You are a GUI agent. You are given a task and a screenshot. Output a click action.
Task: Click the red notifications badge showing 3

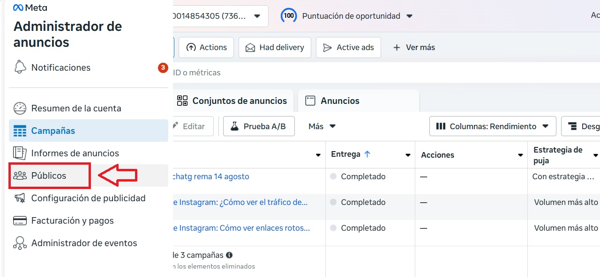tap(163, 68)
